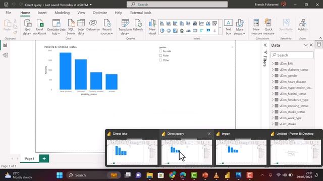Screen dimensions: 323x181
Task: Click the never smoked bar
Action: [x=66, y=71]
